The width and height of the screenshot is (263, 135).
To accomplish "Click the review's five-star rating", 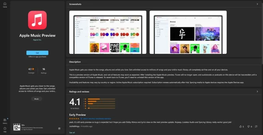I will coord(74,119).
